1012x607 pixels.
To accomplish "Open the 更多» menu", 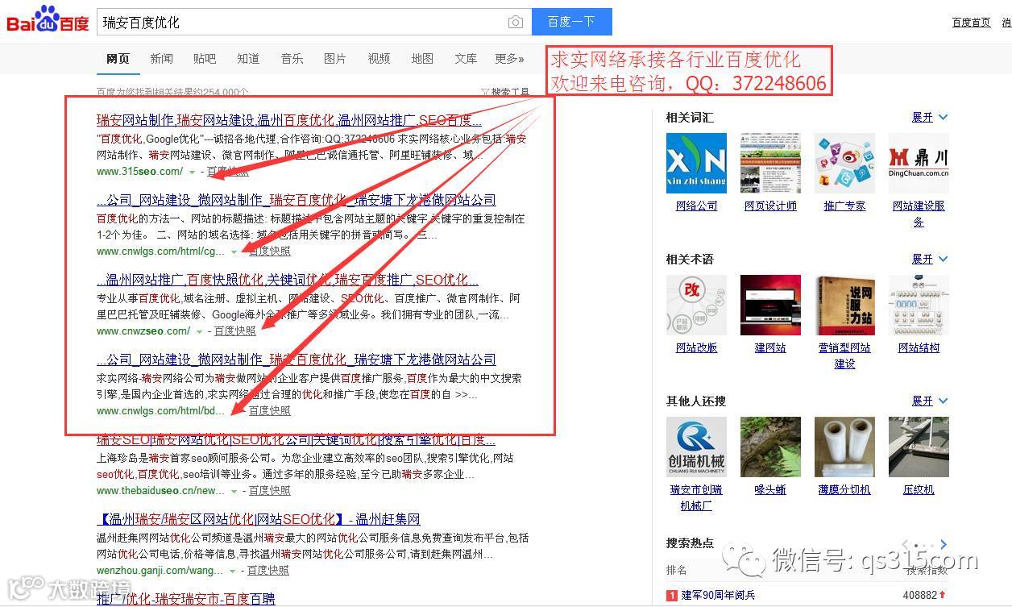I will click(509, 59).
